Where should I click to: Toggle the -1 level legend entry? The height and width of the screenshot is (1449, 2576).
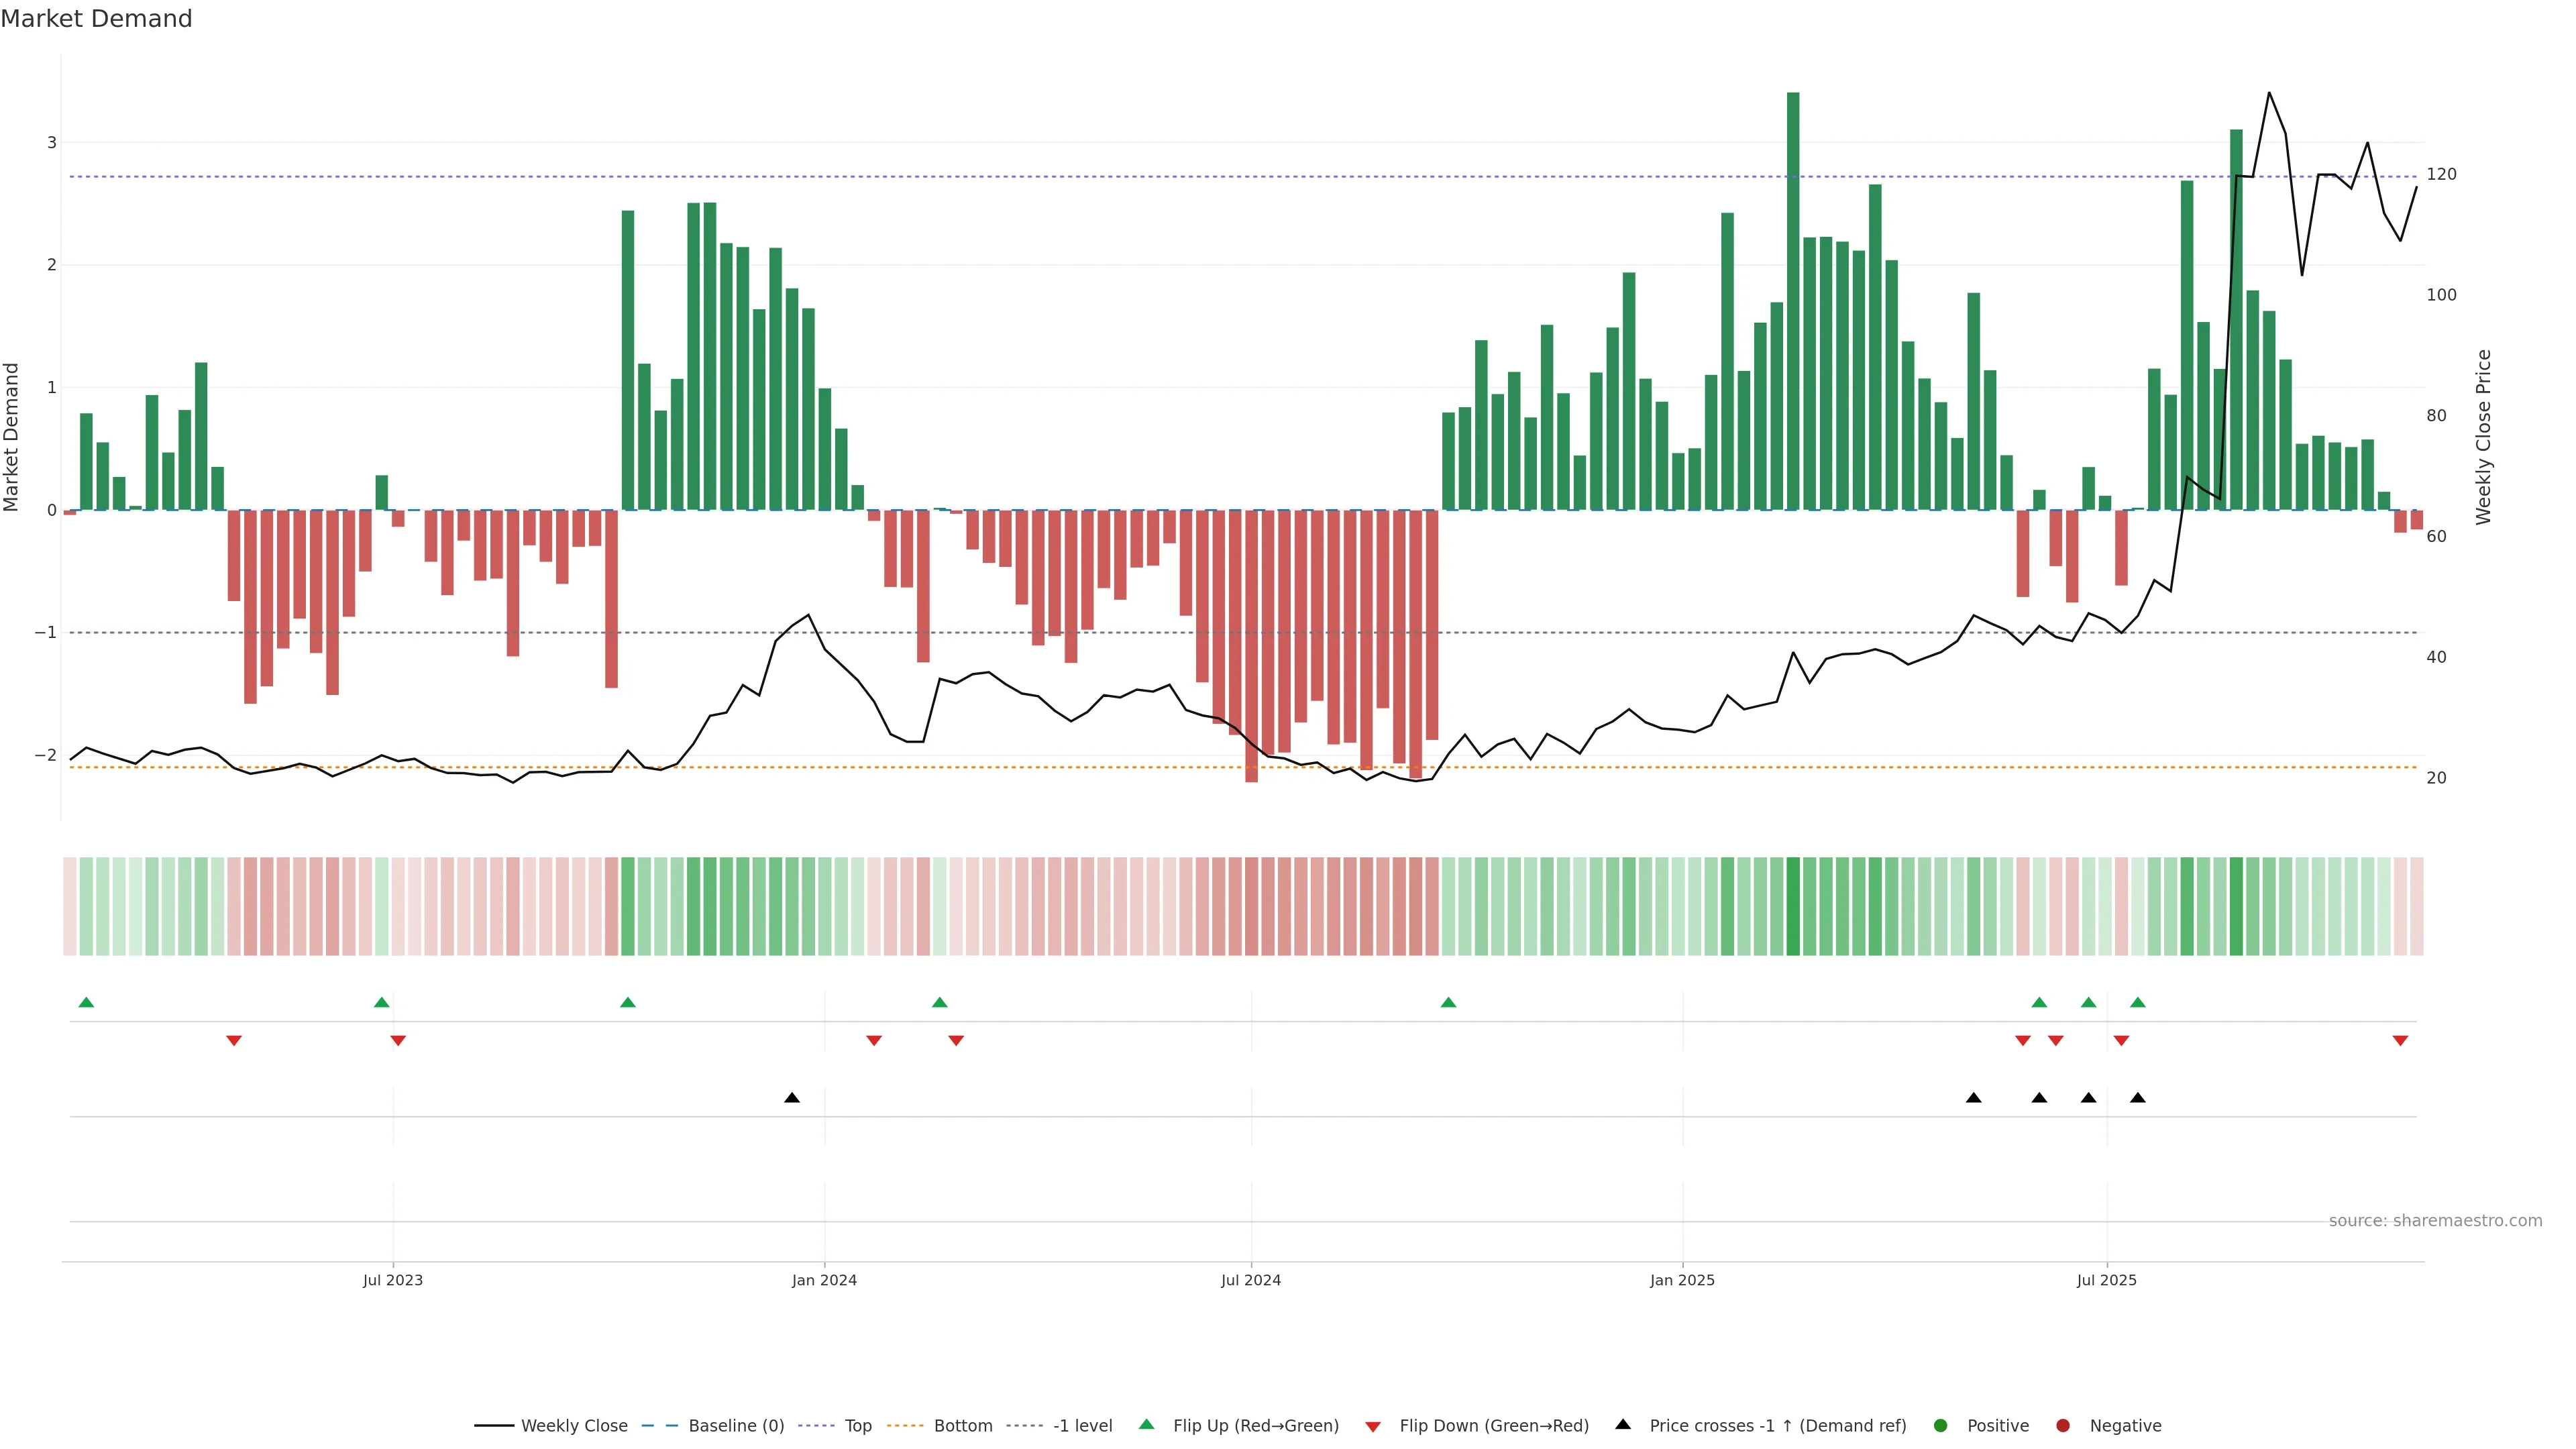[1082, 1425]
